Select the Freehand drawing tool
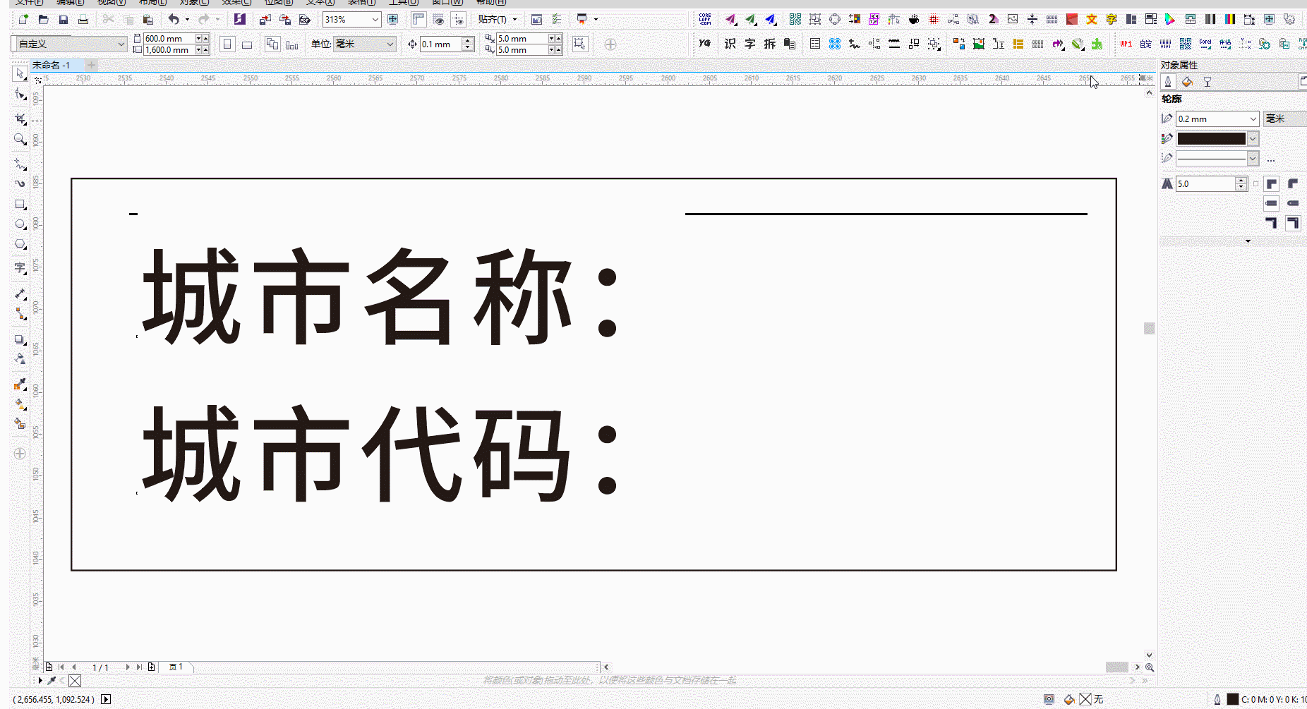 click(20, 164)
